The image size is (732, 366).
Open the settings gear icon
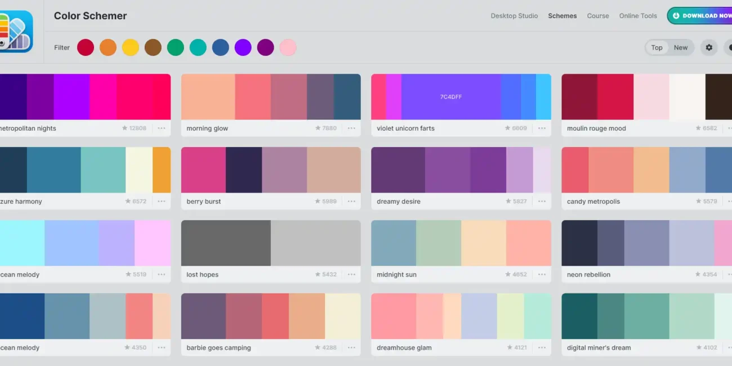(709, 47)
